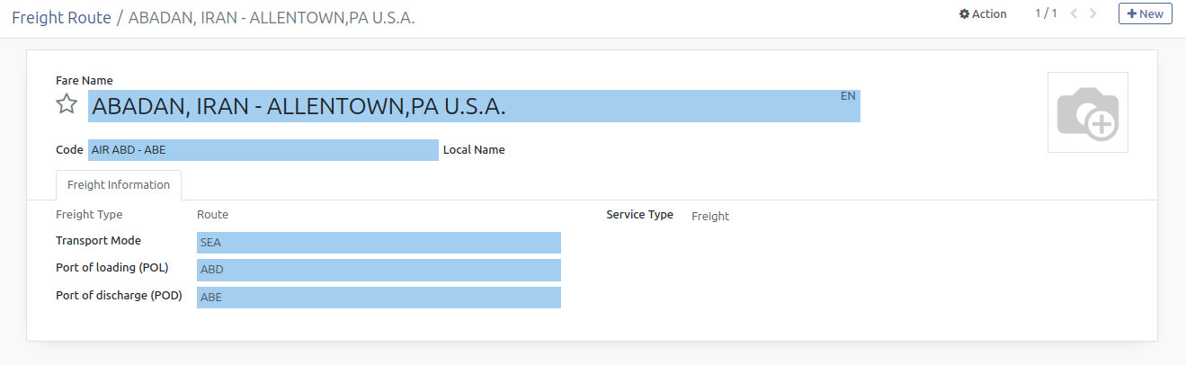Screen dimensions: 1186x365
Task: Click the 1 / 1 pager counter
Action: pos(1046,14)
